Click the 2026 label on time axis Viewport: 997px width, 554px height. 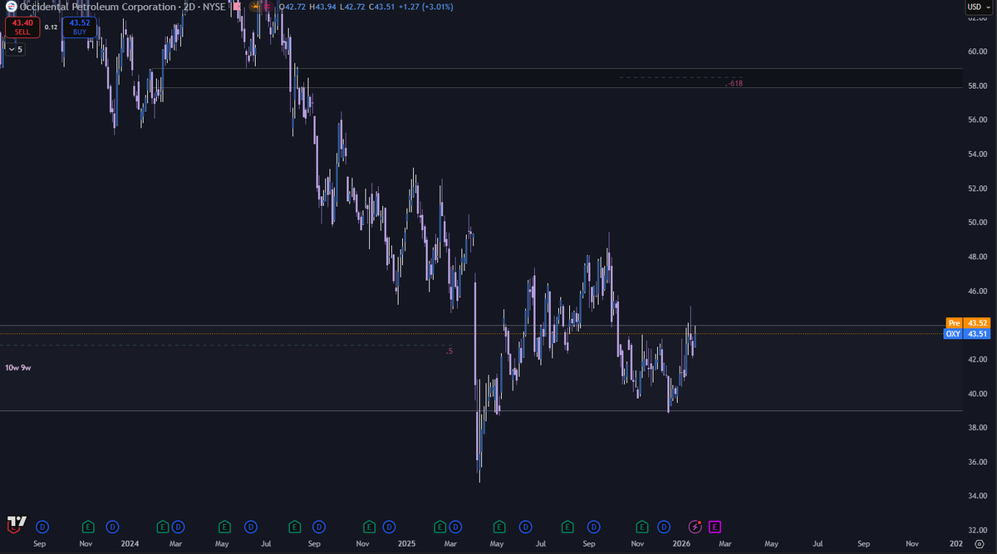pos(681,543)
